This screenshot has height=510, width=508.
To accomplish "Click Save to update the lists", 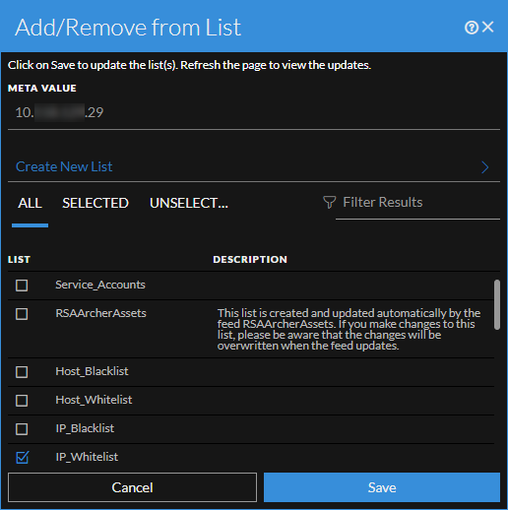I will (x=382, y=487).
